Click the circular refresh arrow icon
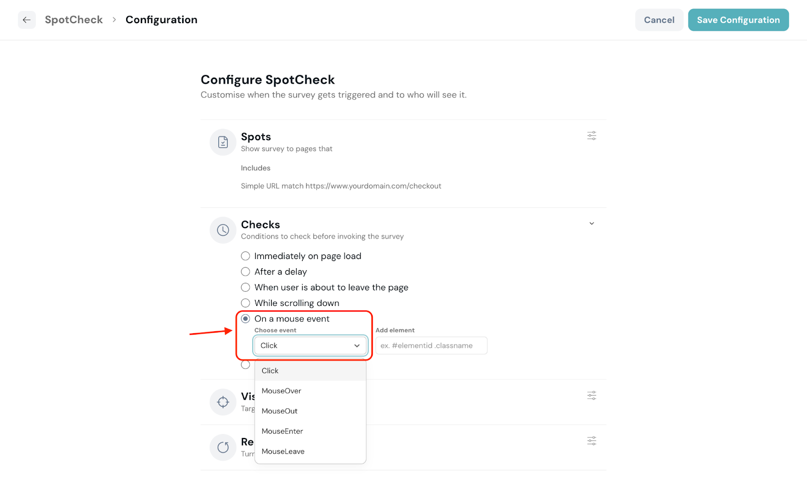Viewport: 807px width, 504px height. [x=223, y=448]
